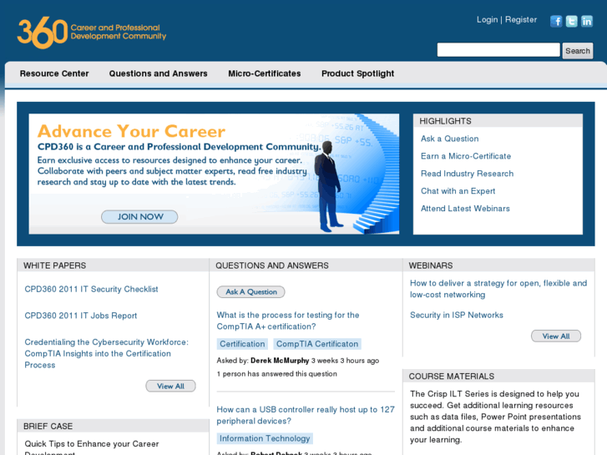Click the Login link
Image resolution: width=607 pixels, height=455 pixels.
(487, 20)
